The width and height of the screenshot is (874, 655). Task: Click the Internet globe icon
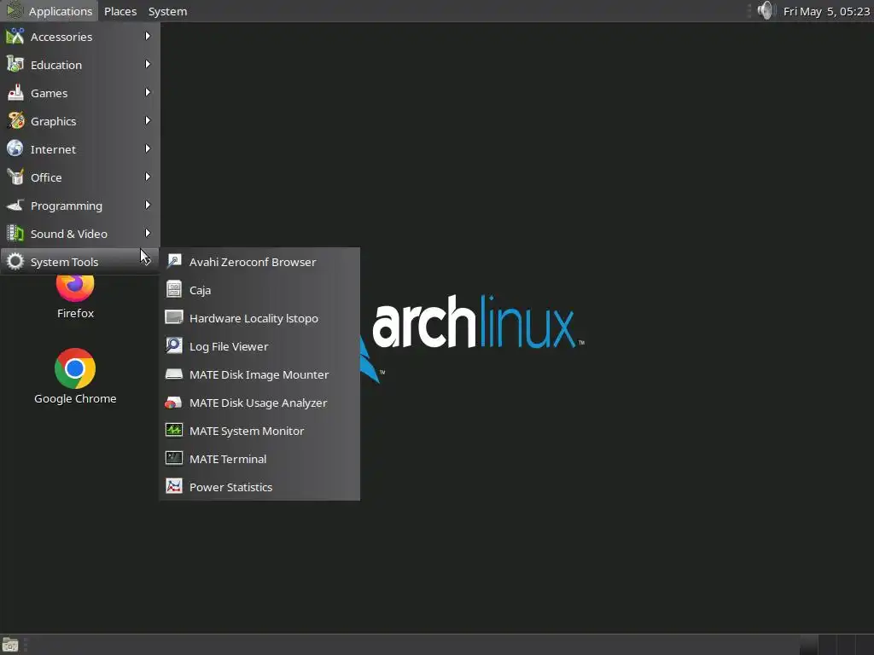(15, 148)
